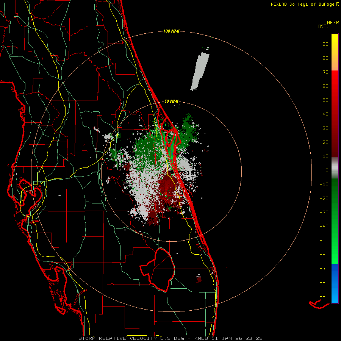This screenshot has height=341, width=341.
Task: Select the 40 value on velocity scale
Action: pos(325,114)
